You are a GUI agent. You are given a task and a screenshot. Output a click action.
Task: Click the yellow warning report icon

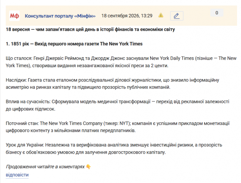(161, 15)
